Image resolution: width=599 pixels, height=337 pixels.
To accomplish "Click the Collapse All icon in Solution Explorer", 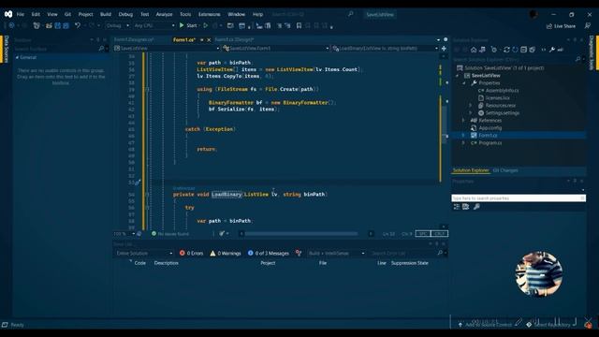I will pyautogui.click(x=524, y=50).
